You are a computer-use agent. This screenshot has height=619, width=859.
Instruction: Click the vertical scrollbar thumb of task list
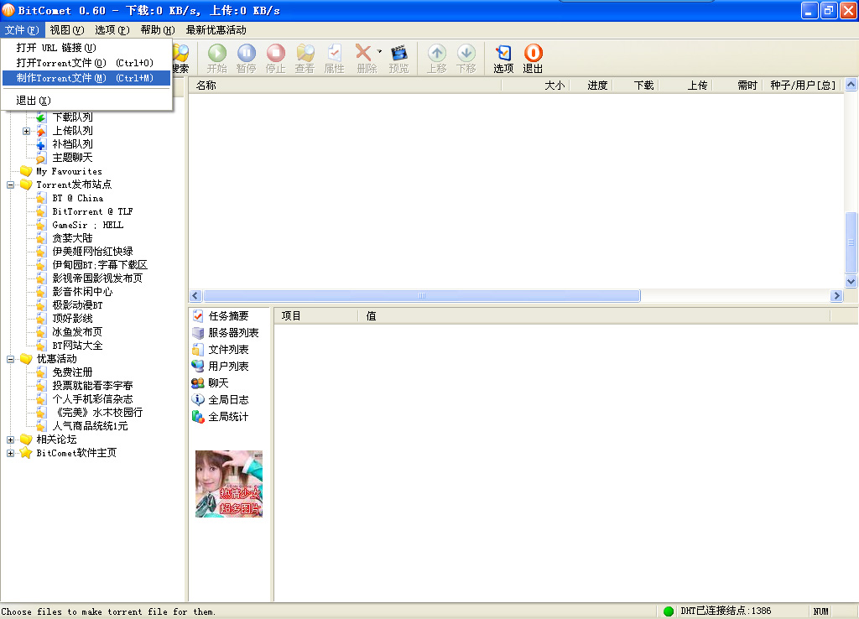[x=851, y=242]
